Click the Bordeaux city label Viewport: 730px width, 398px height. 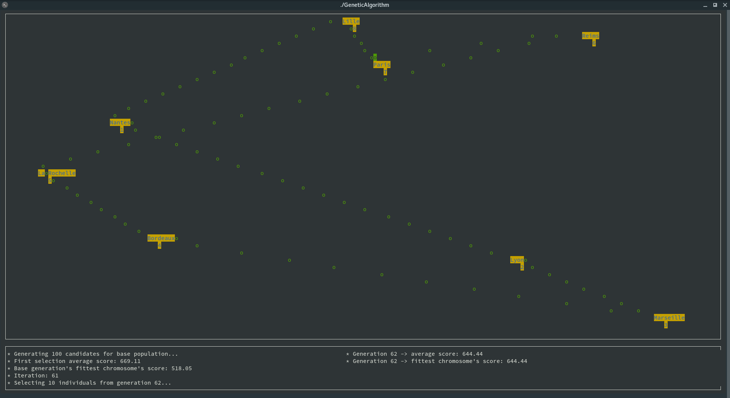[x=161, y=238]
